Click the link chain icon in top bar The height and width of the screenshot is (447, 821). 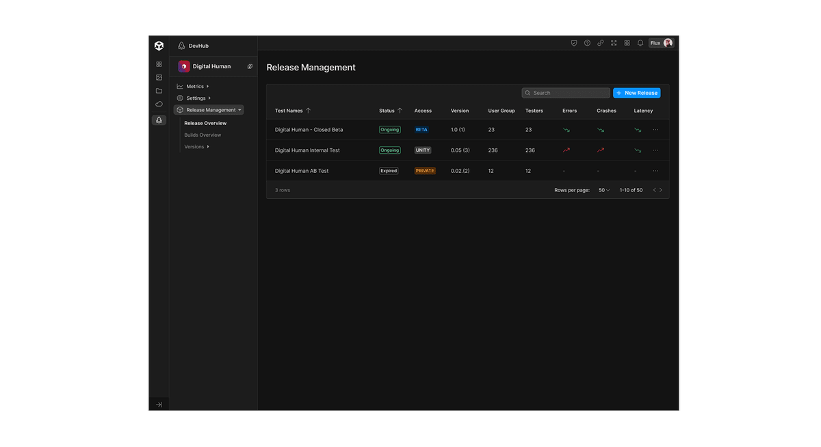point(601,43)
